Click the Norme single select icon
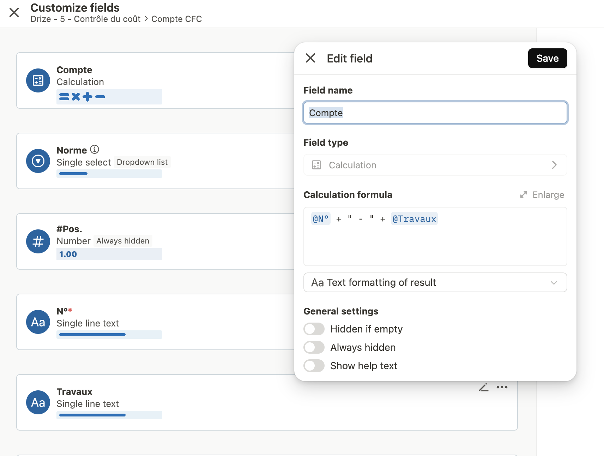 click(38, 161)
